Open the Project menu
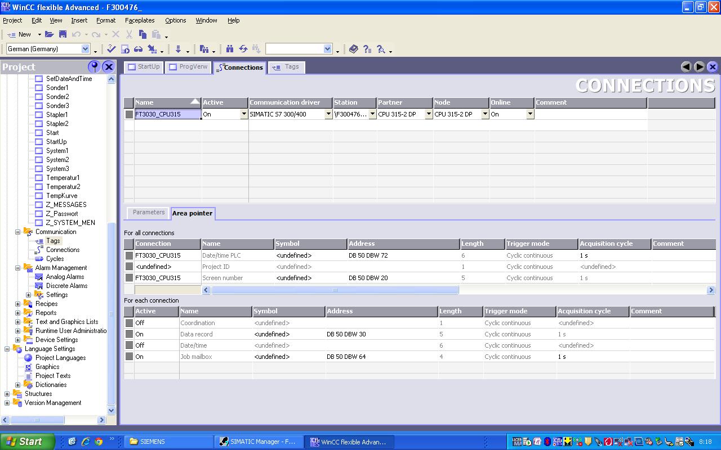The height and width of the screenshot is (450, 721). tap(12, 20)
